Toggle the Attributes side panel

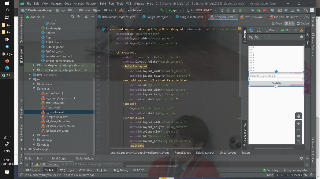[x=307, y=37]
